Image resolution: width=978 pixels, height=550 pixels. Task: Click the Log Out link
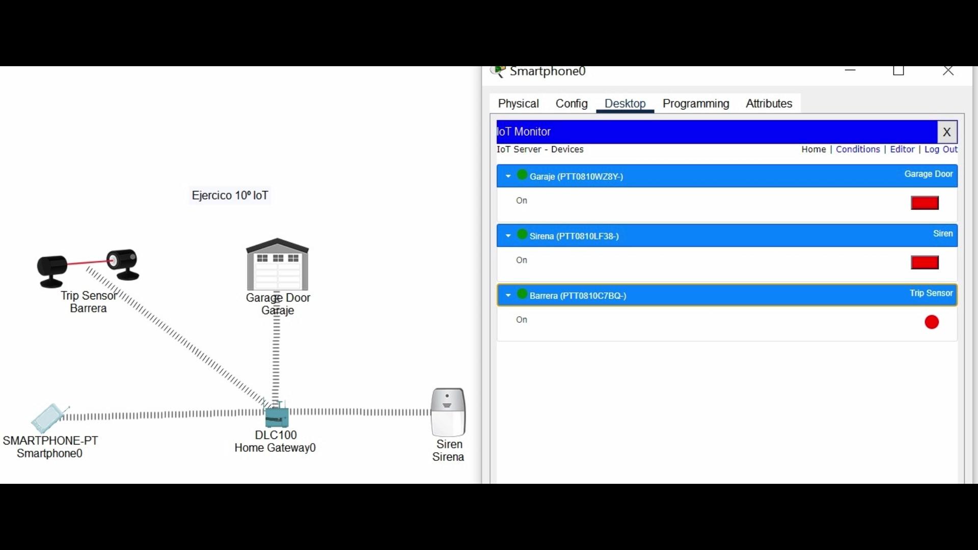click(x=941, y=149)
